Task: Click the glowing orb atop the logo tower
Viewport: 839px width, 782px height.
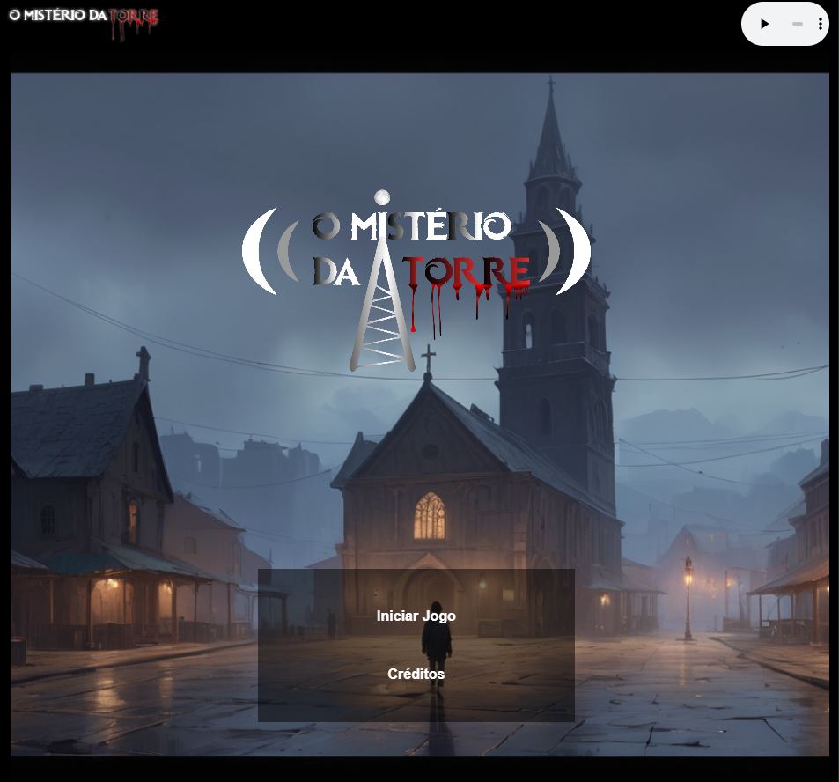Action: (x=382, y=197)
